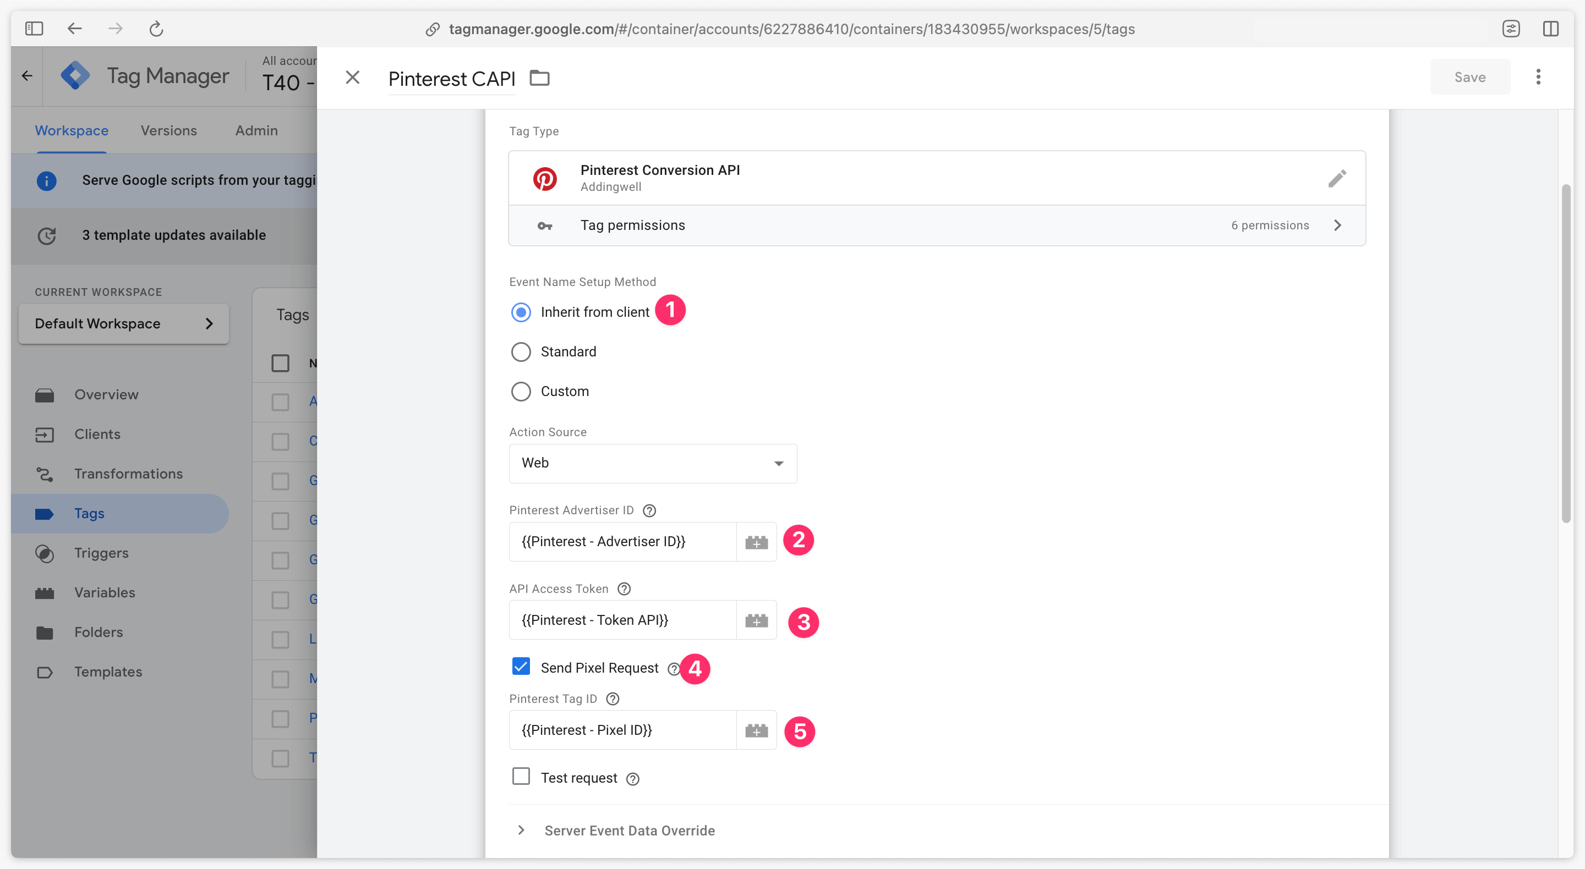Expand Server Event Data Override section
The height and width of the screenshot is (869, 1585).
click(630, 832)
